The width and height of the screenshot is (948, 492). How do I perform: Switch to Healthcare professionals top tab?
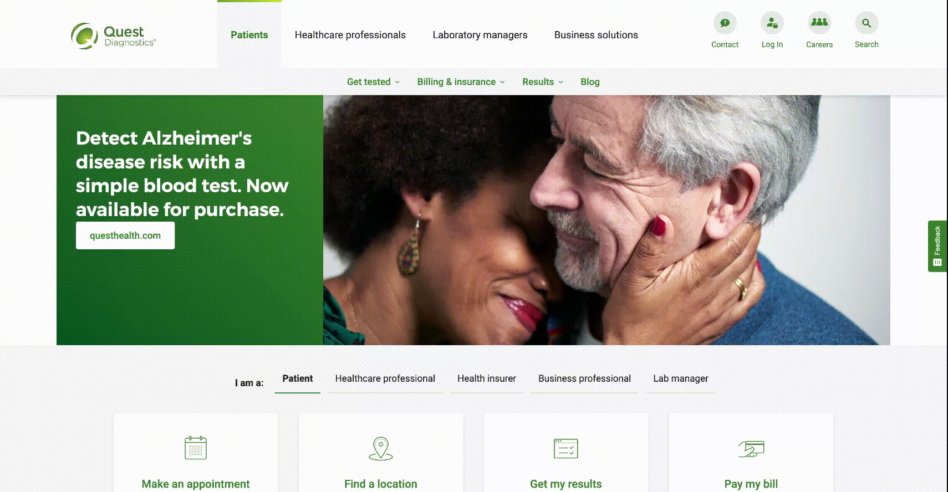click(350, 35)
